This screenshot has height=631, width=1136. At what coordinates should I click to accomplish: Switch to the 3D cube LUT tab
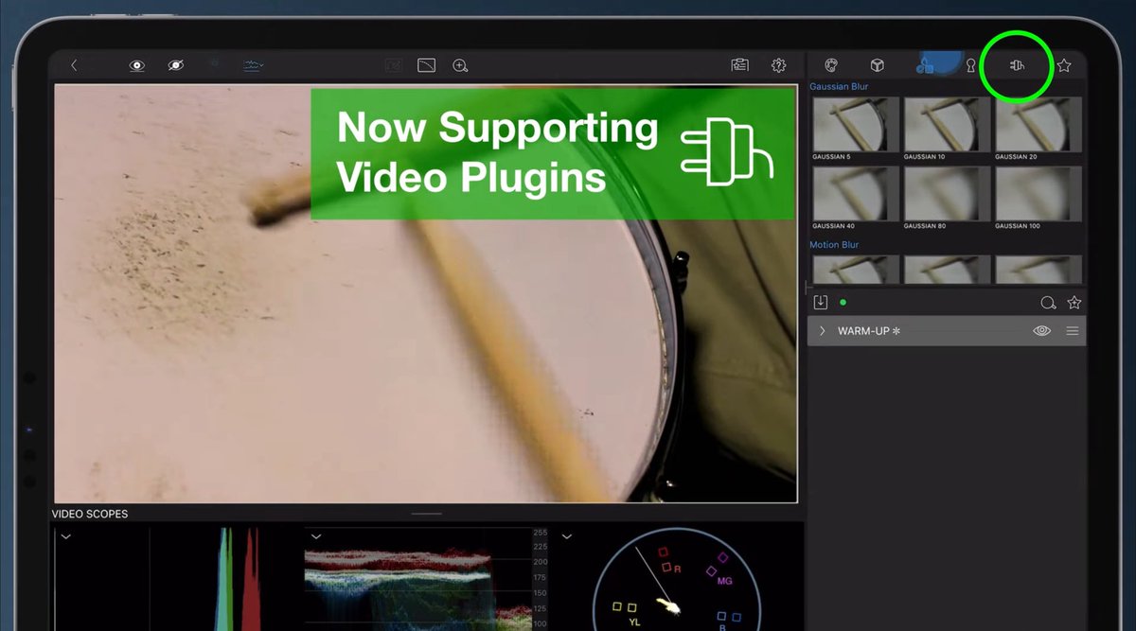click(x=878, y=65)
